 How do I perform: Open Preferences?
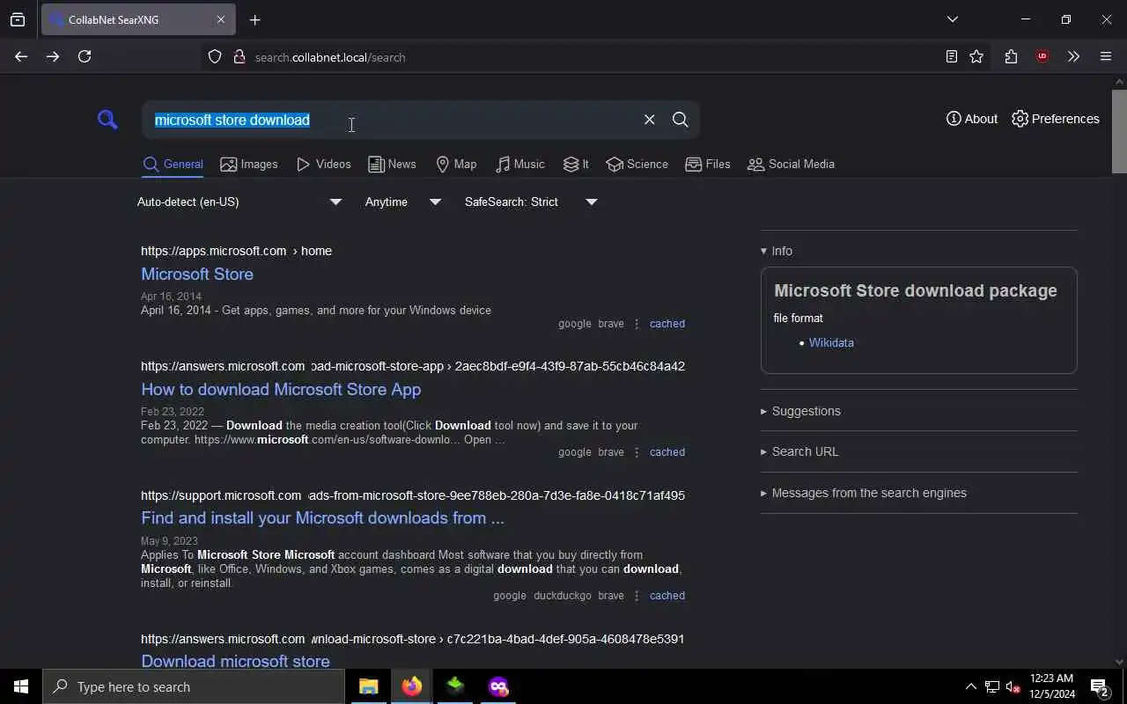tap(1056, 119)
